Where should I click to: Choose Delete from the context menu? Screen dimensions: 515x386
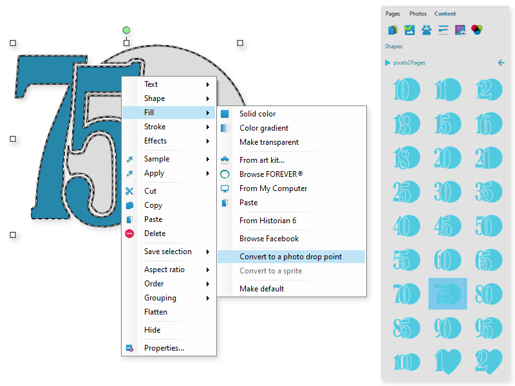(169, 234)
